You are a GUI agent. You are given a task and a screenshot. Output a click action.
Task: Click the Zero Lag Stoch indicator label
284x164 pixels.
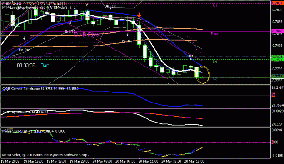[x=25, y=112]
